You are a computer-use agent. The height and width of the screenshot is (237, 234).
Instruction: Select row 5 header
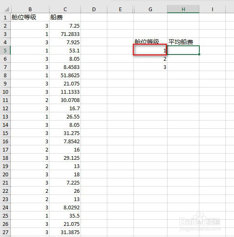pyautogui.click(x=5, y=50)
